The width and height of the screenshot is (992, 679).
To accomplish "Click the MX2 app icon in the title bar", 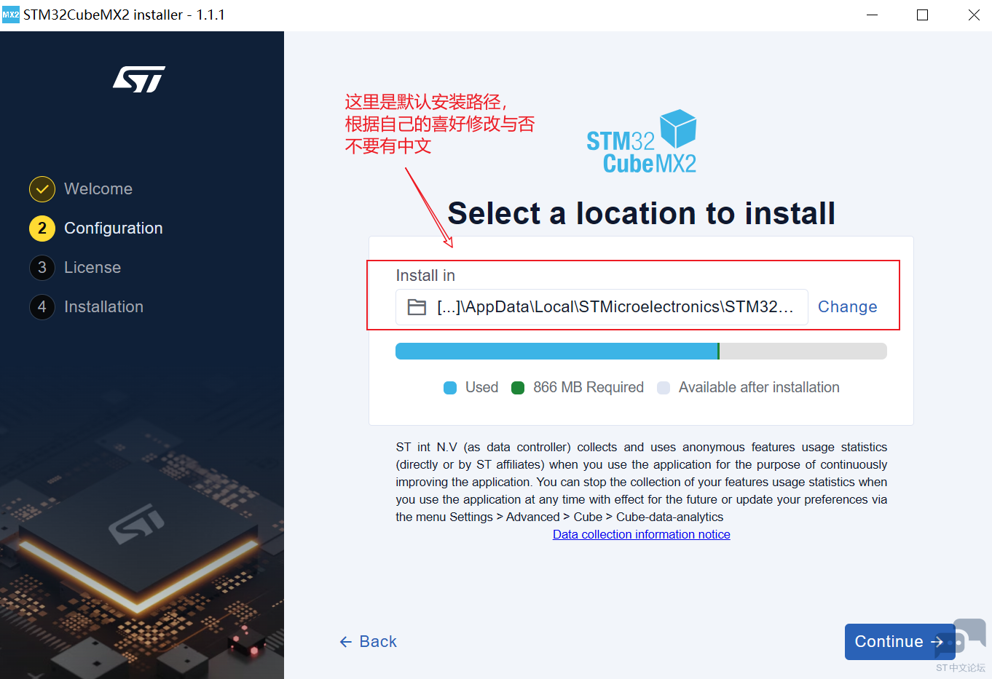I will (x=11, y=15).
